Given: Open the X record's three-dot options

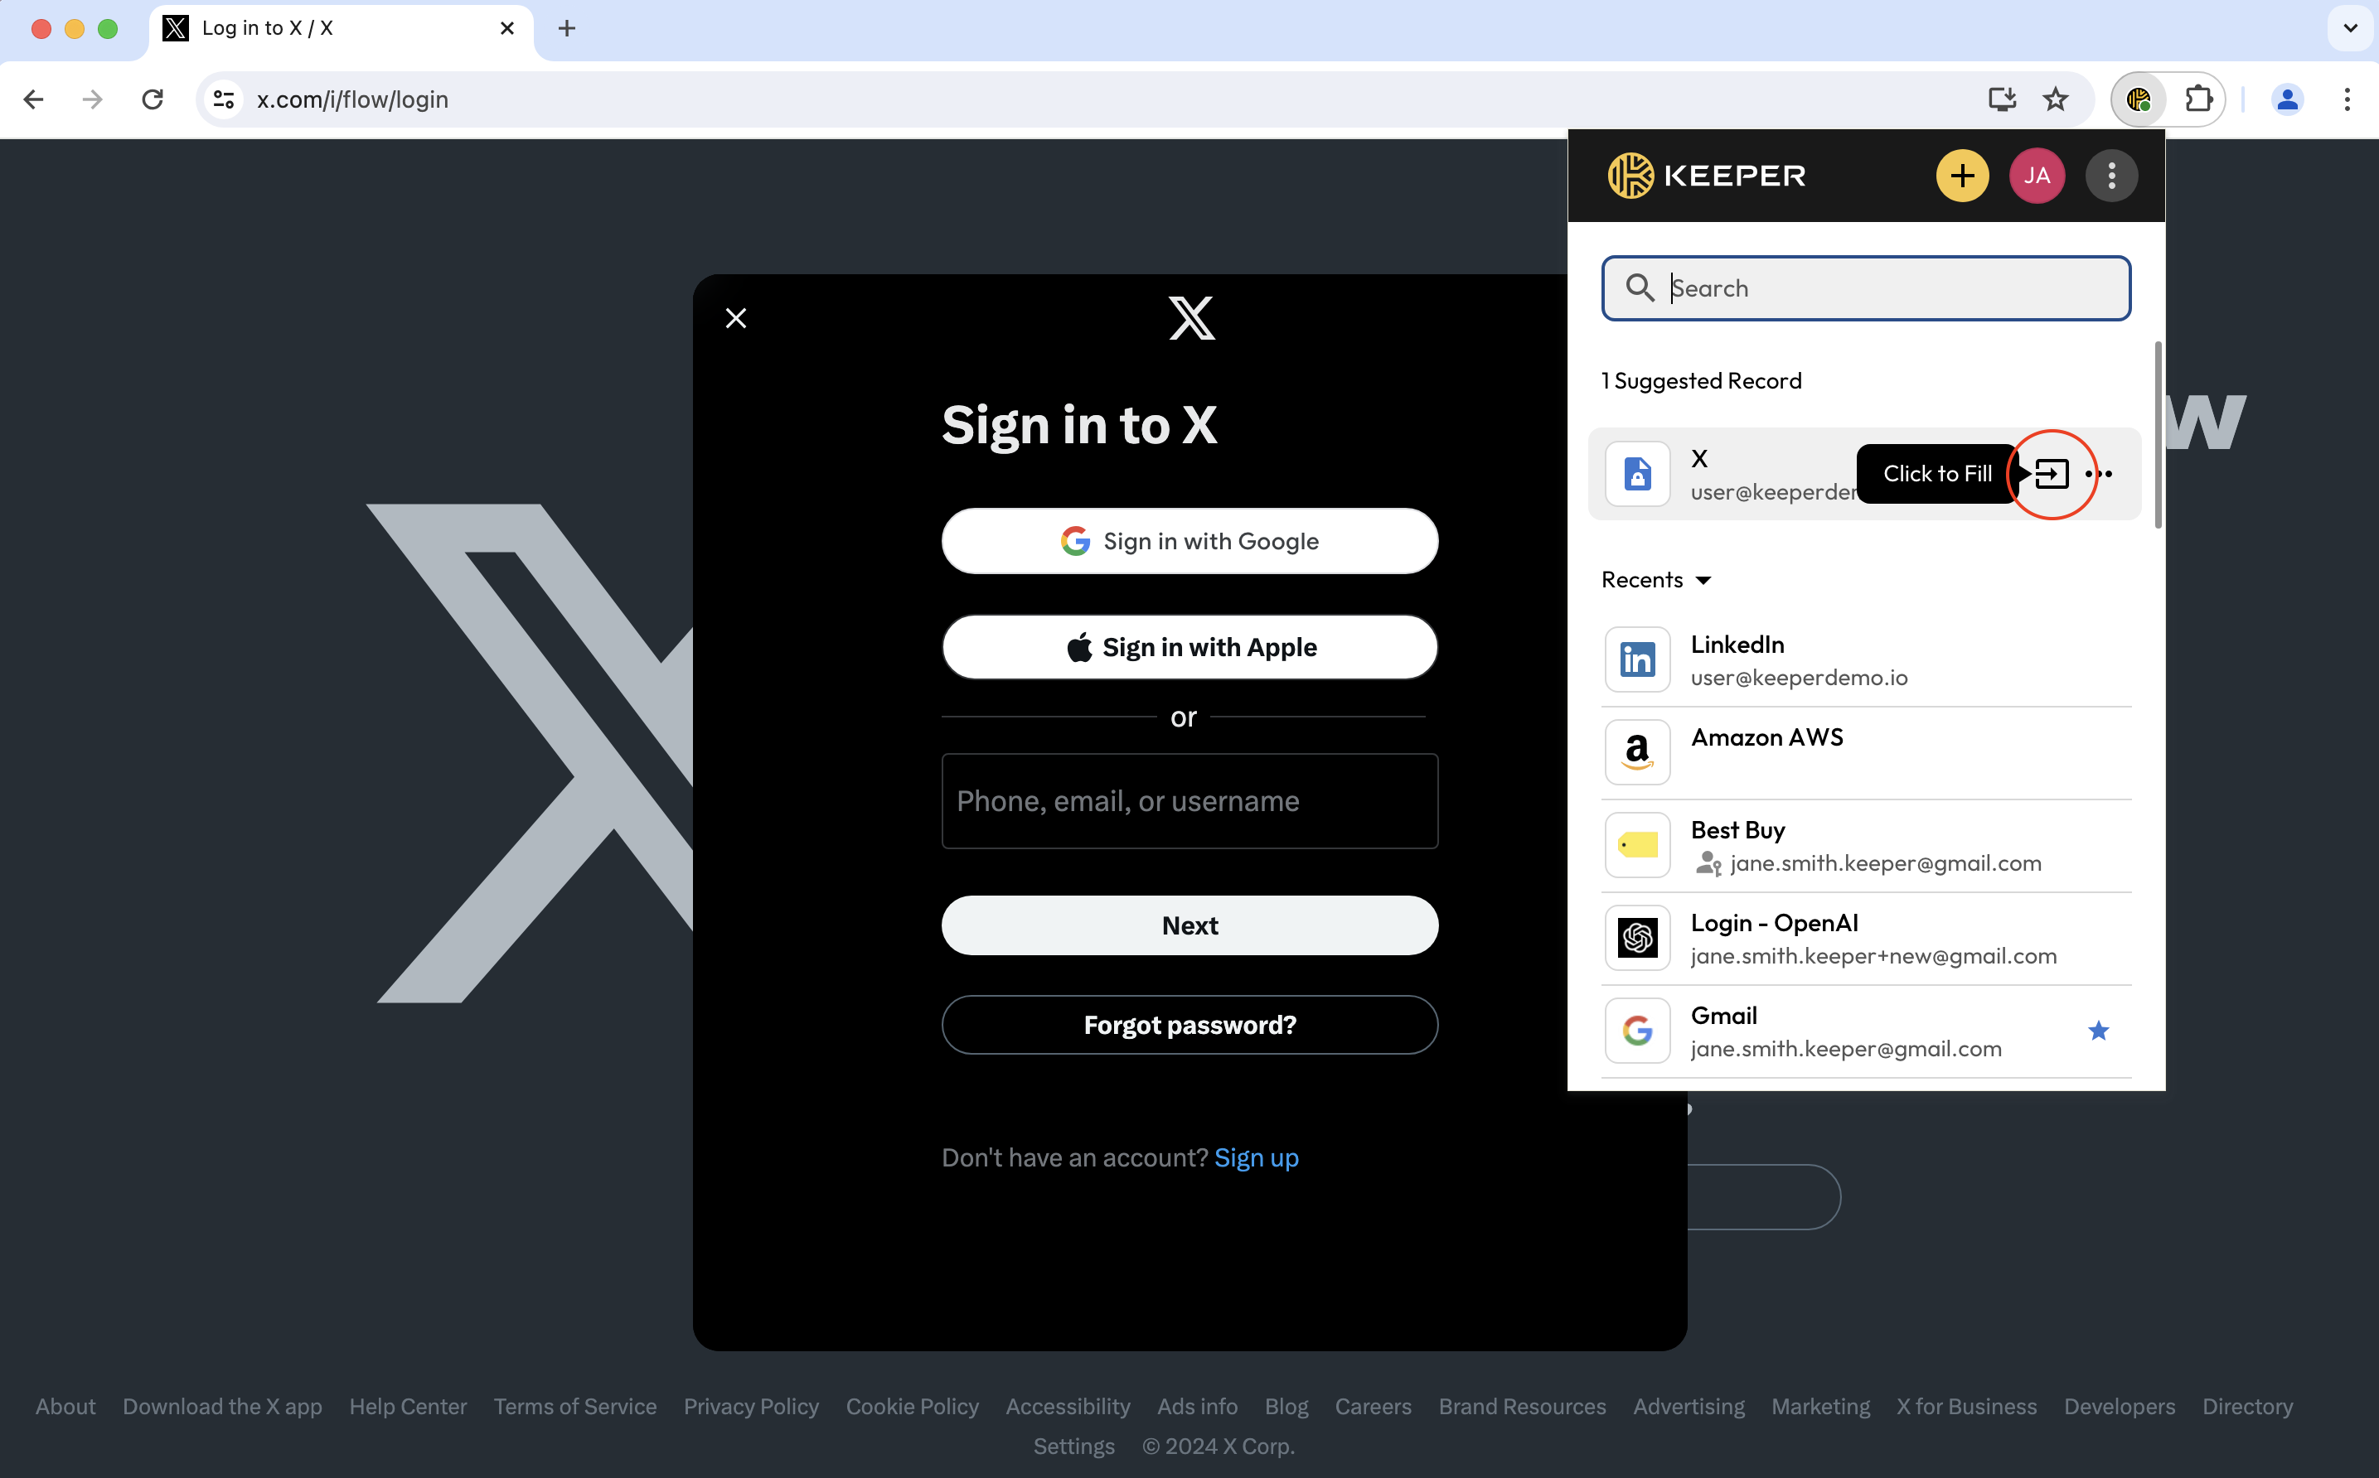Looking at the screenshot, I should click(x=2100, y=474).
